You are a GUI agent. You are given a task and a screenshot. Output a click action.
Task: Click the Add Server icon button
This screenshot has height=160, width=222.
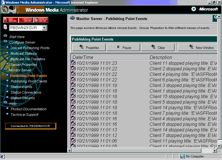[11, 20]
